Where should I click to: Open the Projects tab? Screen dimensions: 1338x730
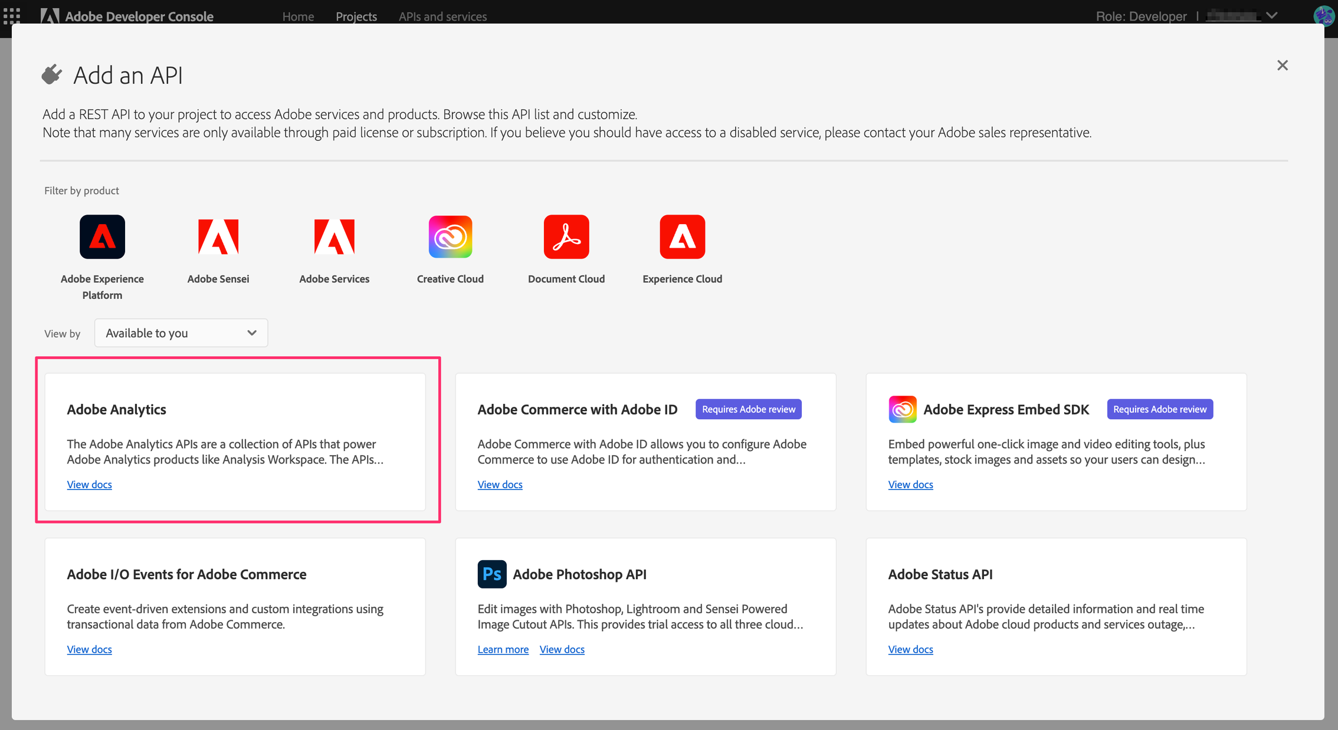(x=356, y=17)
